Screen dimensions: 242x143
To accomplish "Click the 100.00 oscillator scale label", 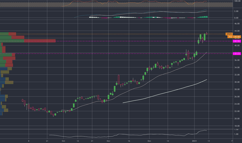I will click(x=237, y=1).
